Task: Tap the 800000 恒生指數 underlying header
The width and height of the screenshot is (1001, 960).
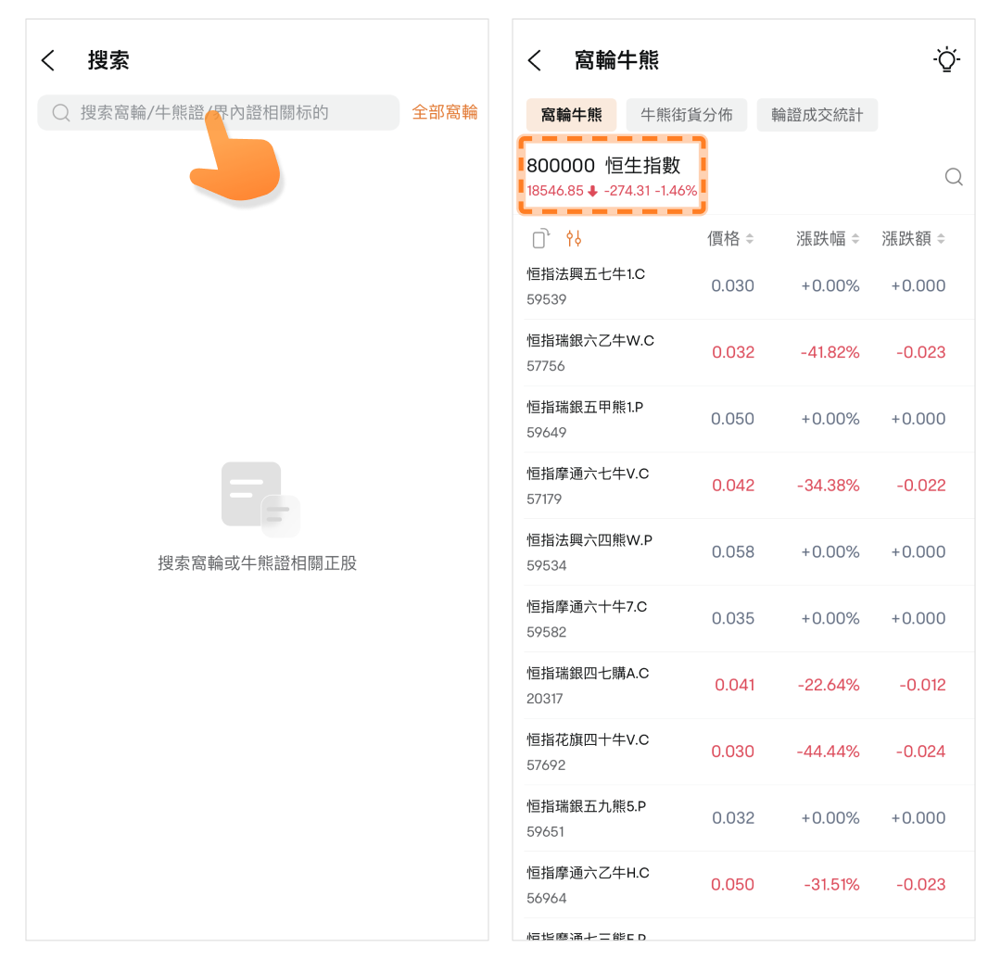Action: click(612, 176)
